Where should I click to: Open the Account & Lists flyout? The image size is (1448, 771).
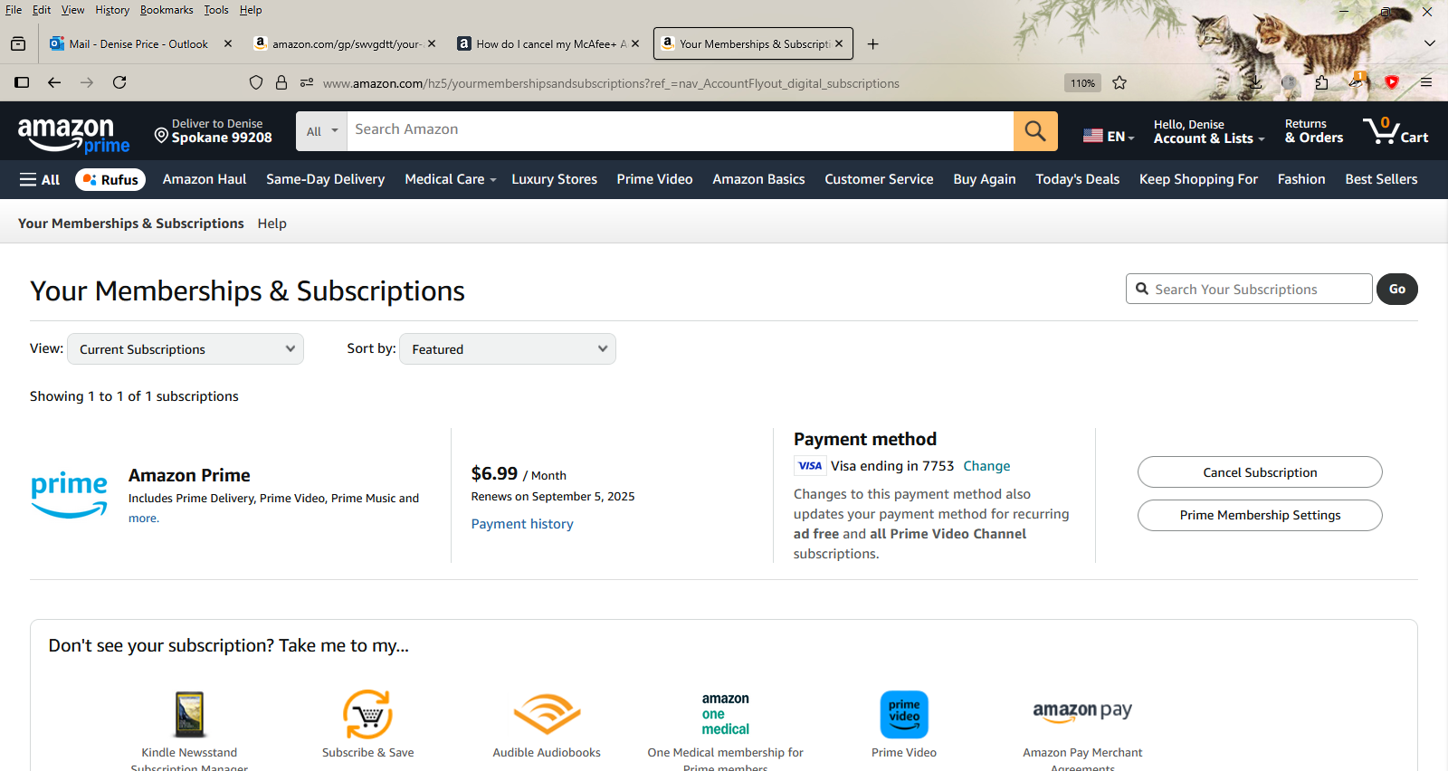click(x=1209, y=131)
